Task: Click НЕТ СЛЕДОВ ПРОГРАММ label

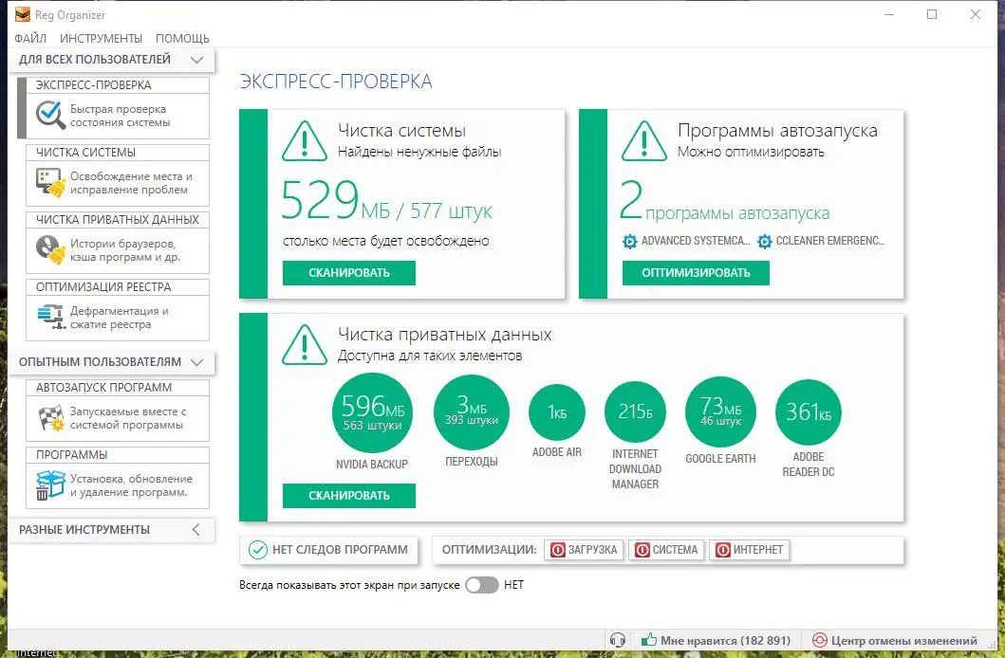Action: [340, 550]
